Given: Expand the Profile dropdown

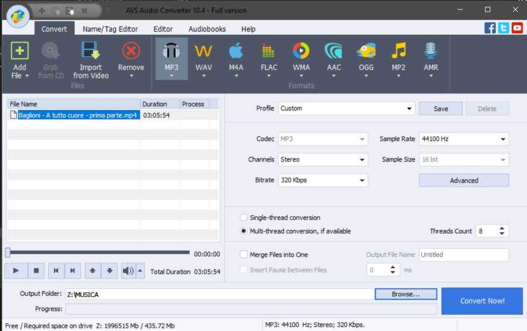Looking at the screenshot, I should 409,109.
